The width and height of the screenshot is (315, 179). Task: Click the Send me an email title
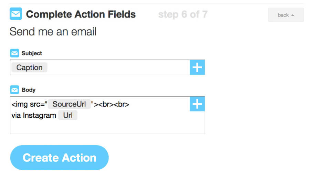pos(53,32)
